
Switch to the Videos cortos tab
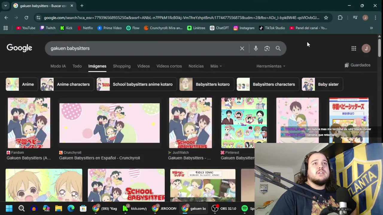(x=169, y=66)
